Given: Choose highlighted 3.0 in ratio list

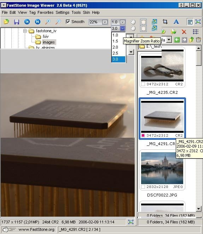Looking at the screenshot, I should point(118,59).
